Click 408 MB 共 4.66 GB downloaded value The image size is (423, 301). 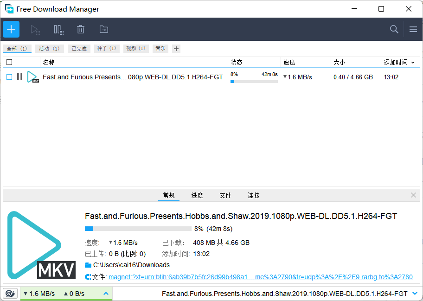pos(221,243)
